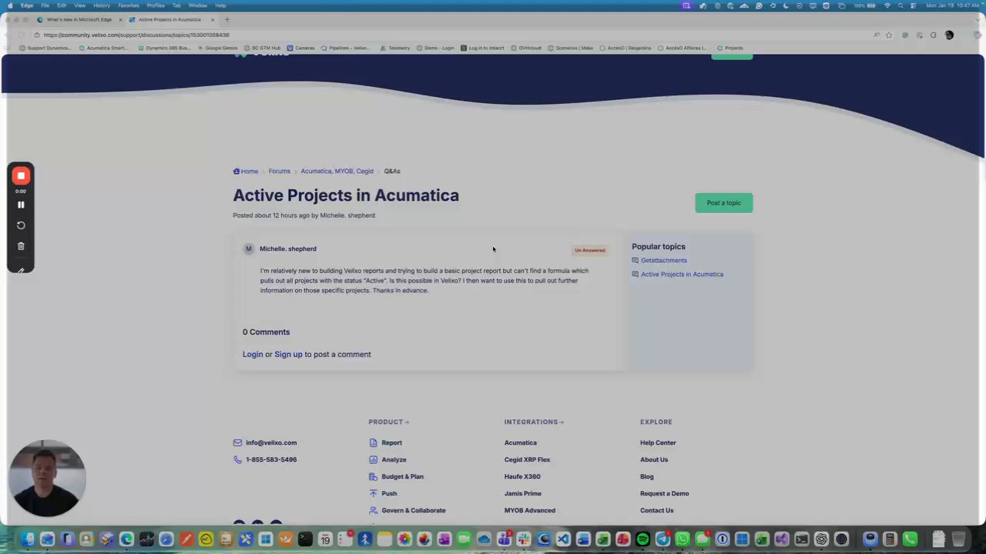This screenshot has width=986, height=554.
Task: Click the presenter webcam thumbnail
Action: 47,479
